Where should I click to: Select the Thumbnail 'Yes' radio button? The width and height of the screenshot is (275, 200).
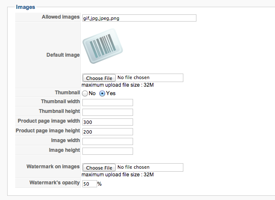102,93
